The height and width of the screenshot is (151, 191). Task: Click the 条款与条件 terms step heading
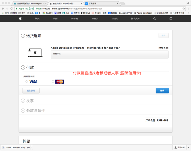[36, 110]
